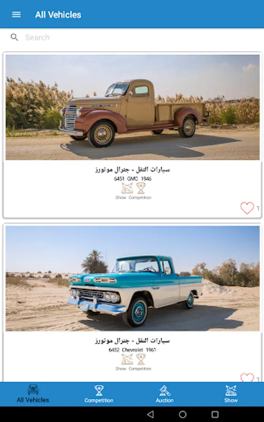
Task: Open the turquoise Chevrolet pickup photo
Action: (133, 278)
